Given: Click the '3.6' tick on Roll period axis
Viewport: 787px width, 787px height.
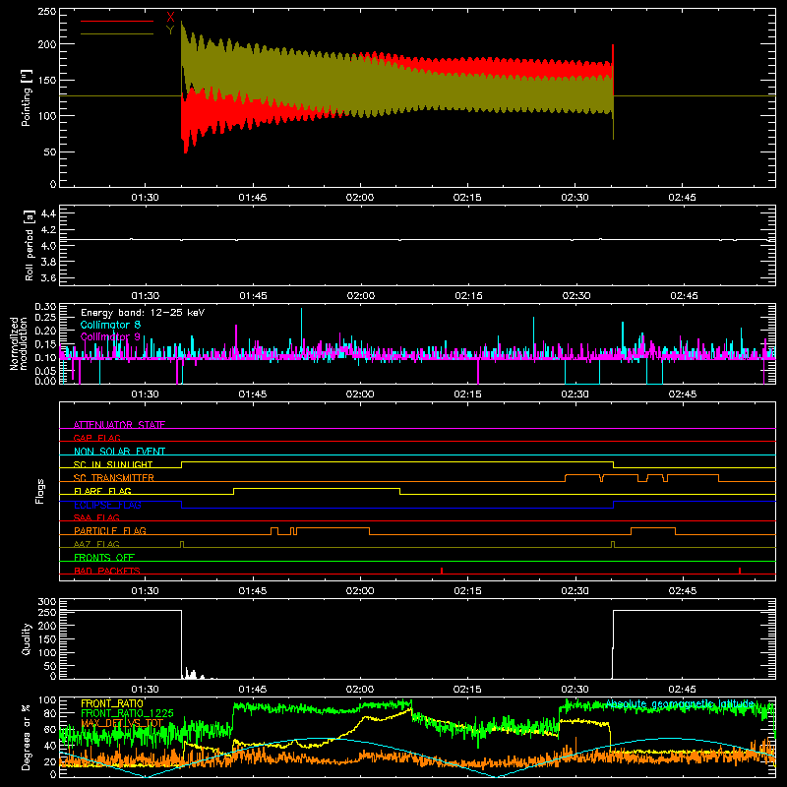Looking at the screenshot, I should click(x=48, y=277).
